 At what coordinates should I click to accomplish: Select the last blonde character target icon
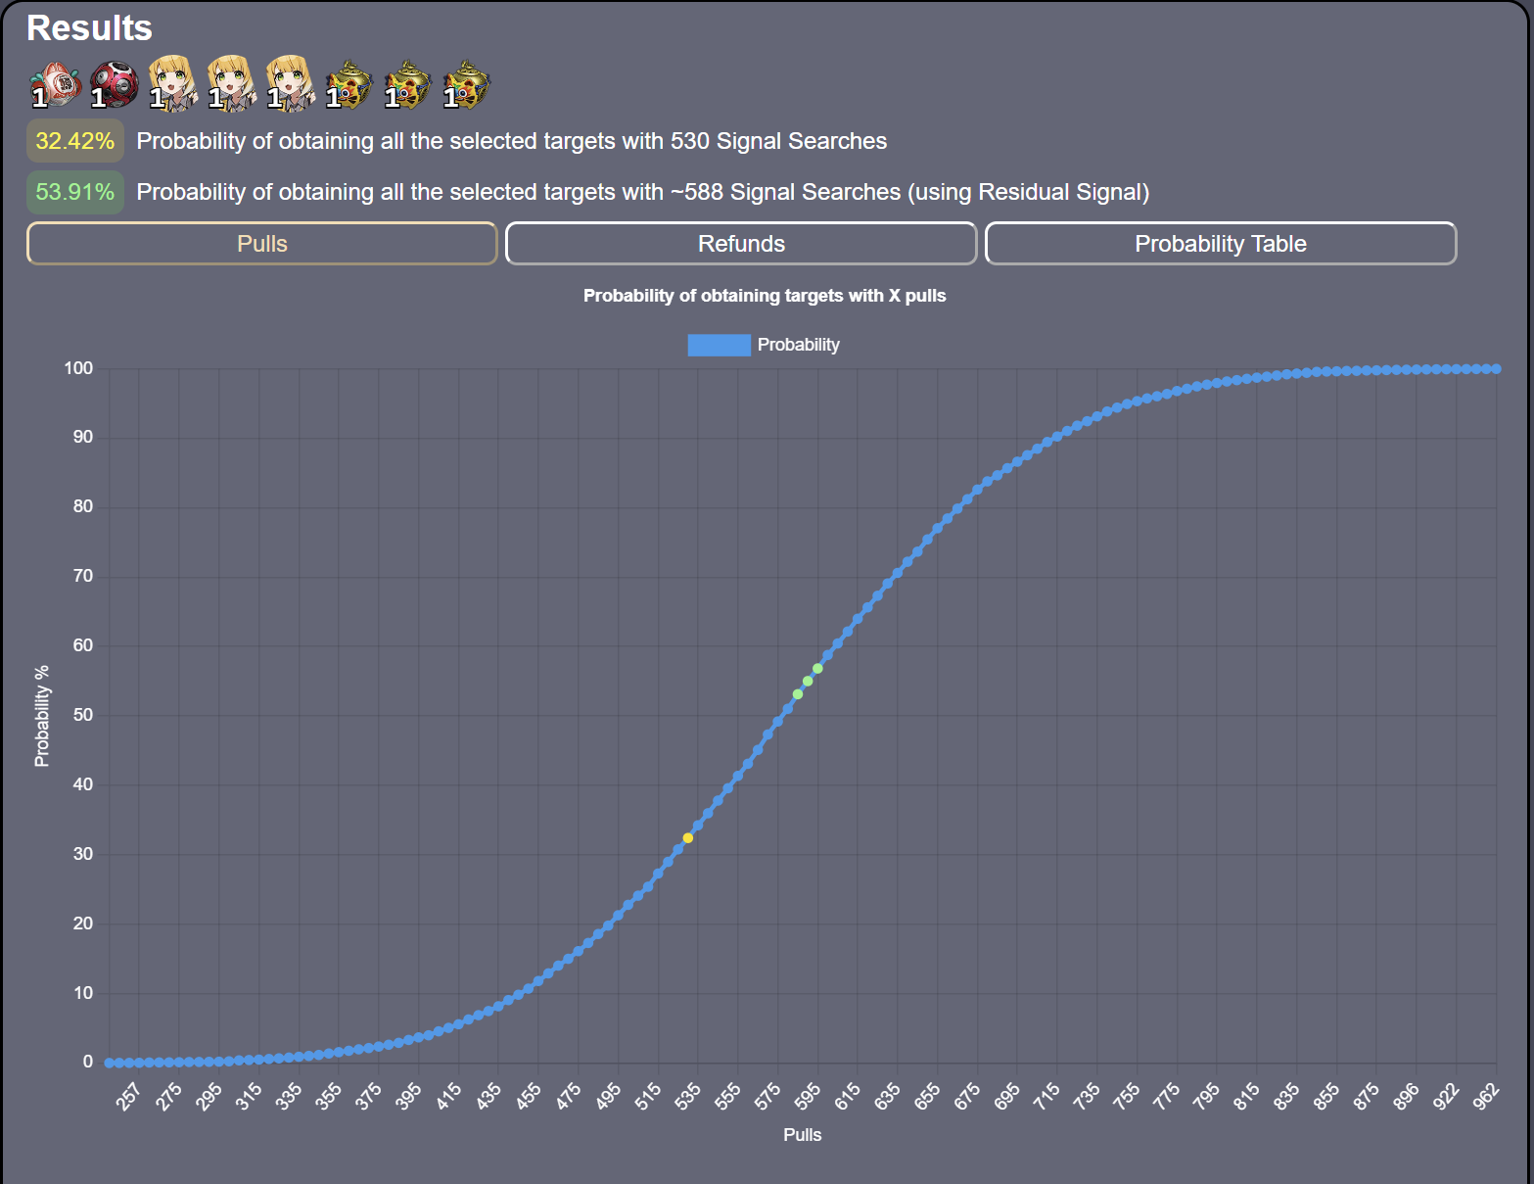(x=291, y=84)
